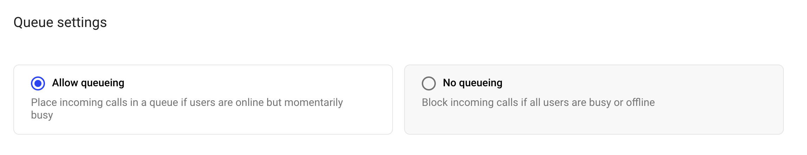This screenshot has width=807, height=155.
Task: Click "momentarily" in the Allow queueing description
Action: pyautogui.click(x=313, y=102)
